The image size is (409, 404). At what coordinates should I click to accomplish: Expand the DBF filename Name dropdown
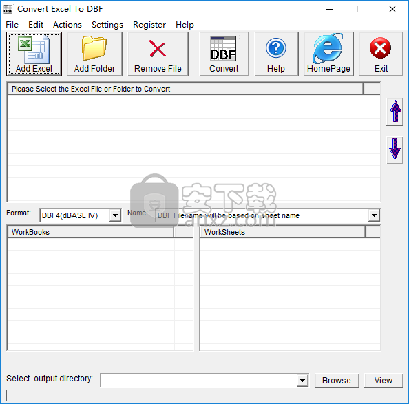pyautogui.click(x=374, y=215)
